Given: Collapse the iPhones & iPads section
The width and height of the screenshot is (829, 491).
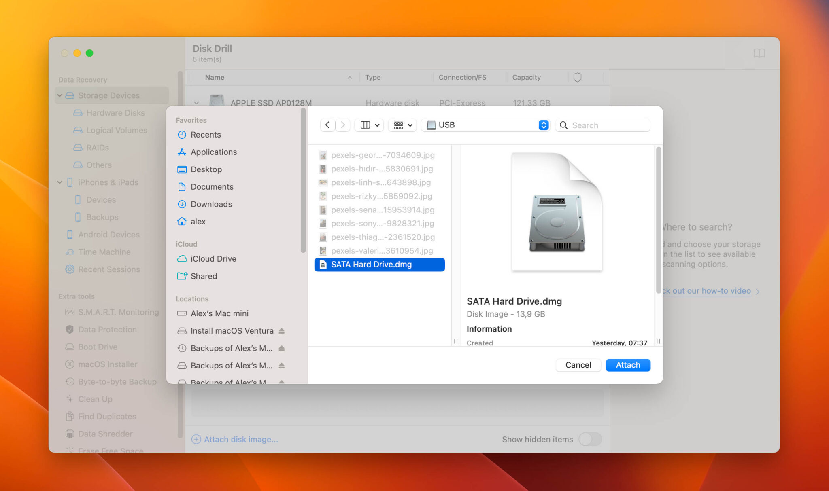Looking at the screenshot, I should (60, 182).
